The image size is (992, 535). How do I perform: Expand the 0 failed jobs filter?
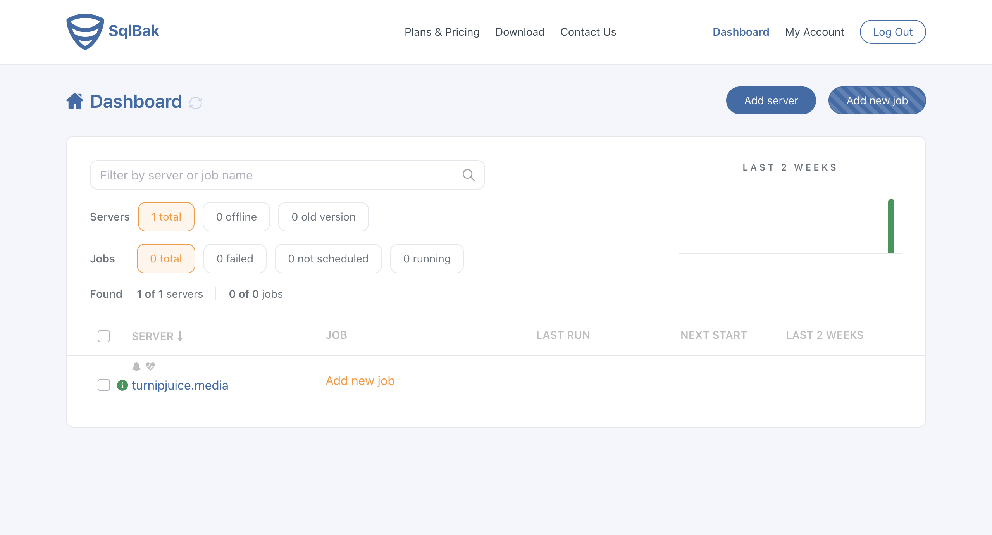pos(234,258)
